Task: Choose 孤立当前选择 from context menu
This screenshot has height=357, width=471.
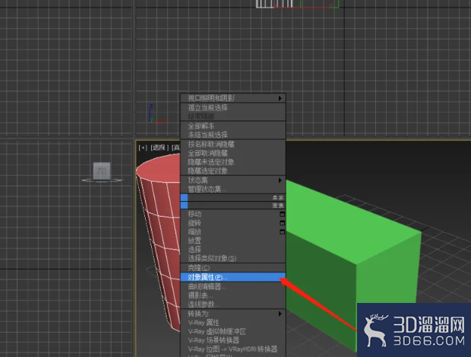Action: 232,108
